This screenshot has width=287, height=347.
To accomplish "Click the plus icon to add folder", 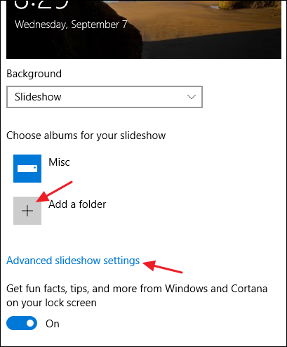I will tap(27, 211).
